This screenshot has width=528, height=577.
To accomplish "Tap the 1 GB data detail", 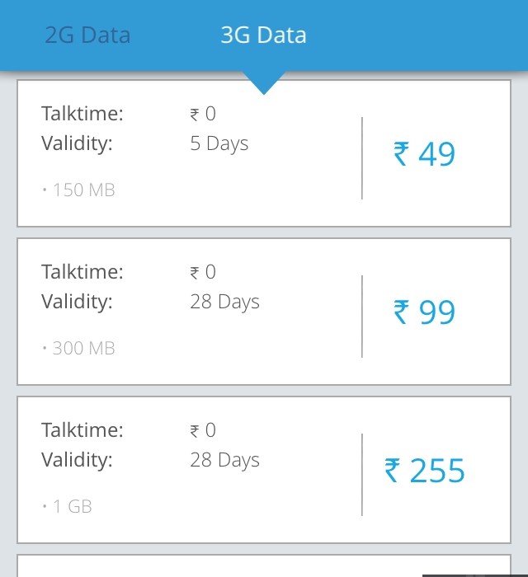I will 69,507.
